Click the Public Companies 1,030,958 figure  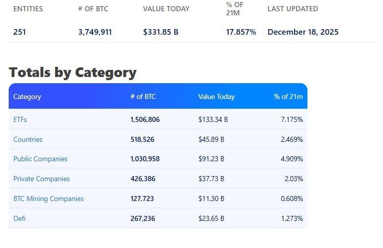coord(145,159)
